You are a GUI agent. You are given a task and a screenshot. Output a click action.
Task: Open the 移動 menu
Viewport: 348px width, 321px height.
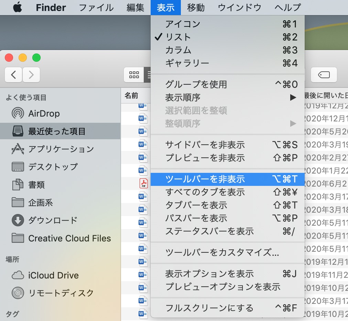click(196, 8)
